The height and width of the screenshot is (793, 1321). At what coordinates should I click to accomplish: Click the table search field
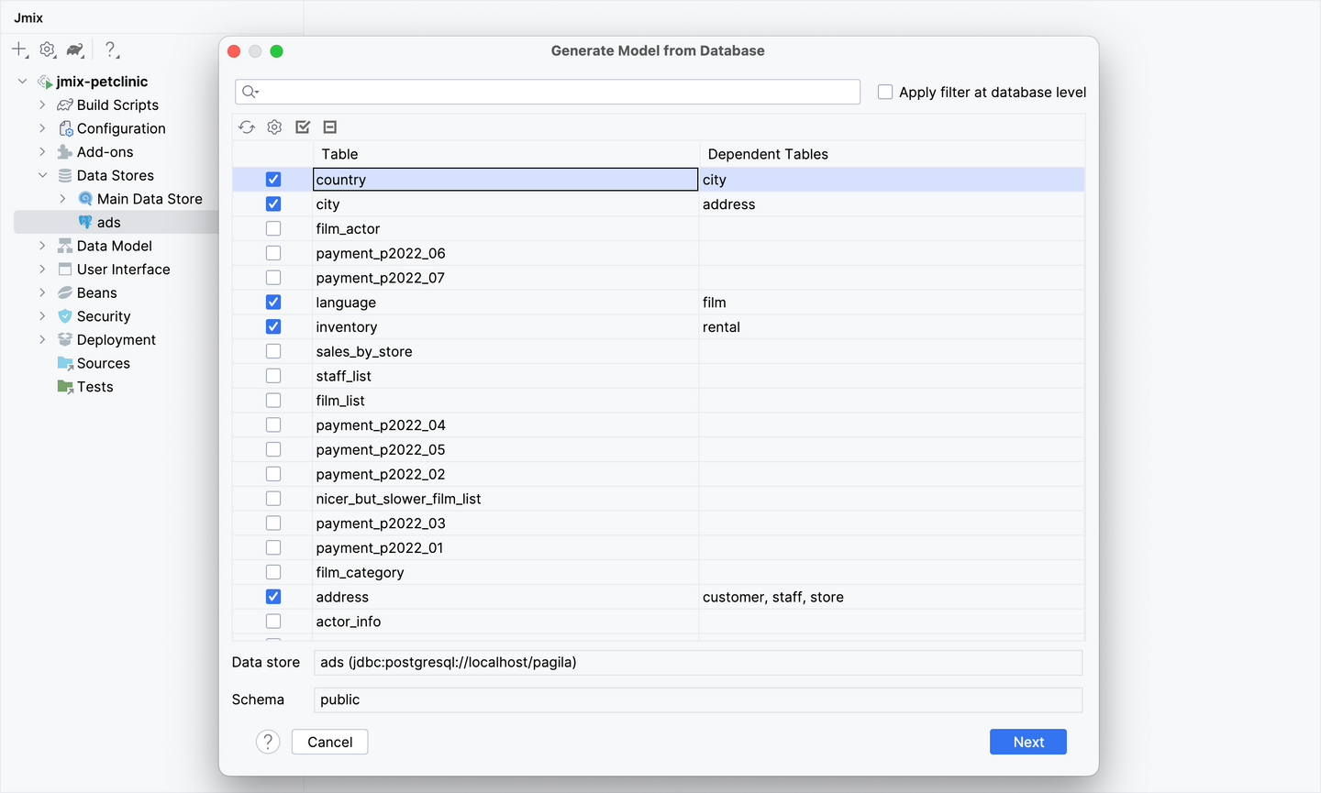pos(548,92)
